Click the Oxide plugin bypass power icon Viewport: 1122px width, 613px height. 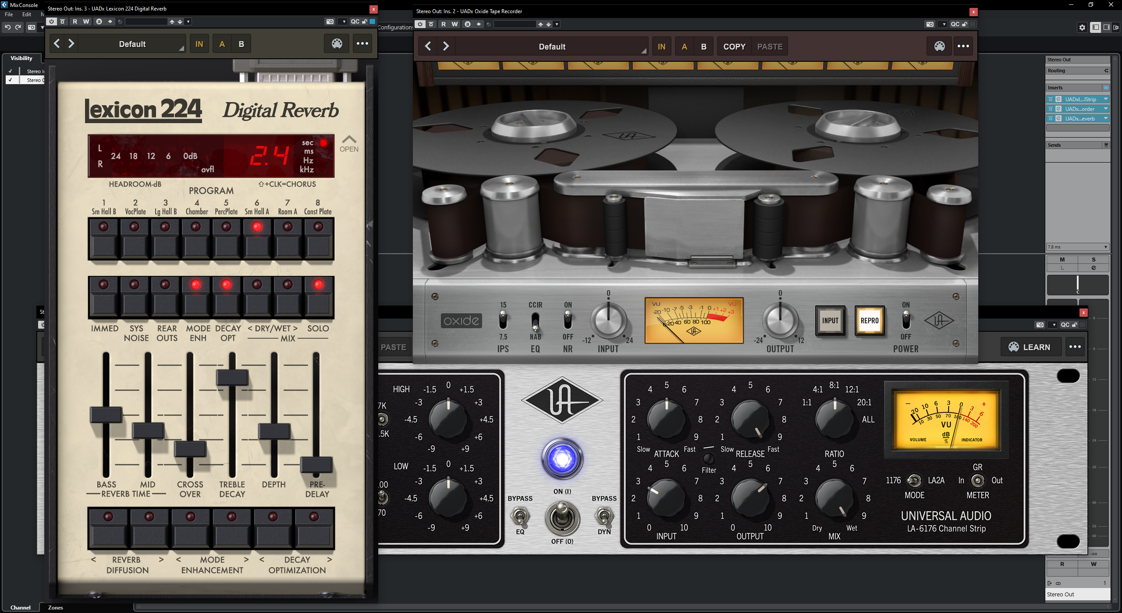pyautogui.click(x=420, y=24)
